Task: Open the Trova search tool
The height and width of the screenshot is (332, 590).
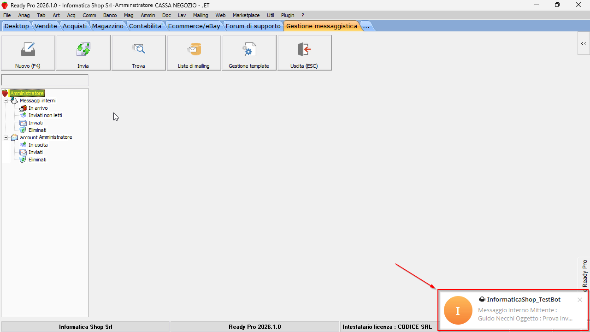Action: [138, 50]
